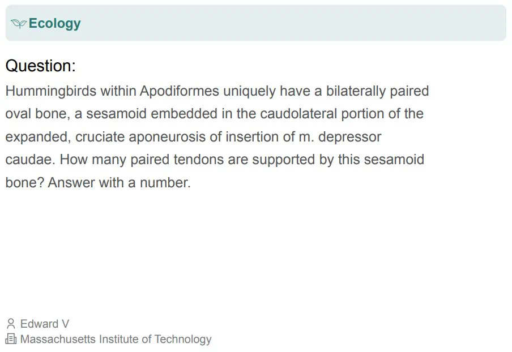
Task: Click the person icon beside Edward V
Action: pos(11,324)
